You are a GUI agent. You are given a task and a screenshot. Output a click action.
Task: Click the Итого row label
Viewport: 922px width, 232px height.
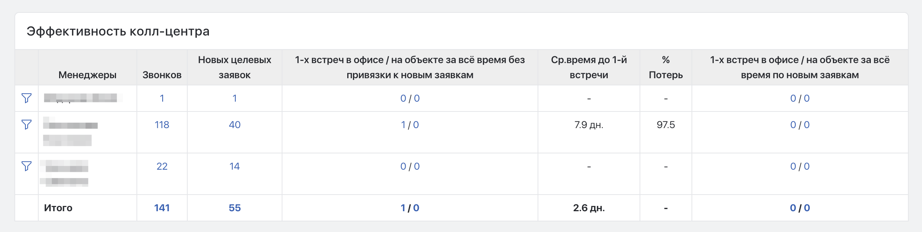pyautogui.click(x=58, y=208)
